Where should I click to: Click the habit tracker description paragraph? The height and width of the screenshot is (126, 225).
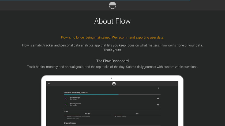click(x=112, y=48)
